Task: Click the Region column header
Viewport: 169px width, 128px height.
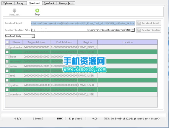Action: 88,42
